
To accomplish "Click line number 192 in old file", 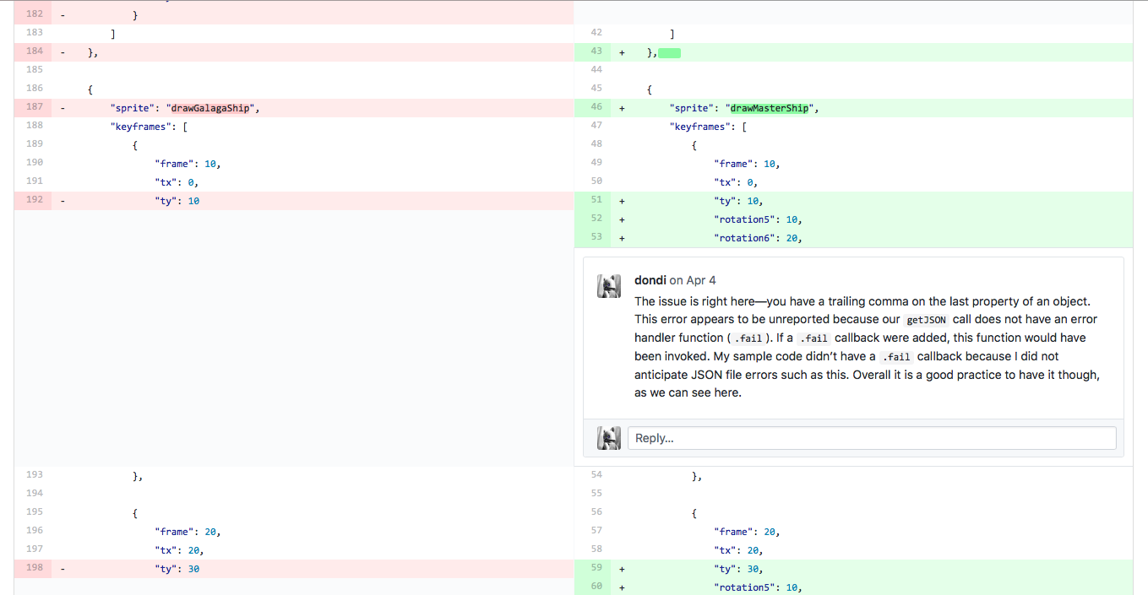I will click(x=34, y=201).
